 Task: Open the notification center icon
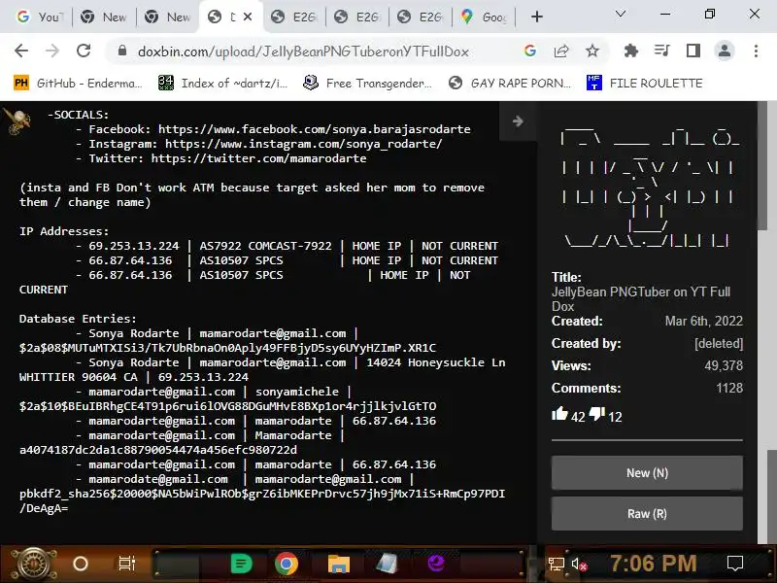coord(735,564)
